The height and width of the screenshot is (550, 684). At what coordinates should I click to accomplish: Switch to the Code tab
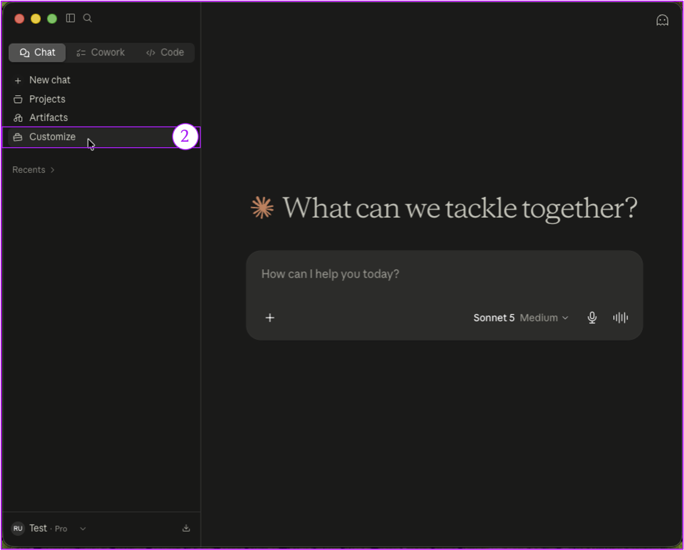(x=165, y=52)
